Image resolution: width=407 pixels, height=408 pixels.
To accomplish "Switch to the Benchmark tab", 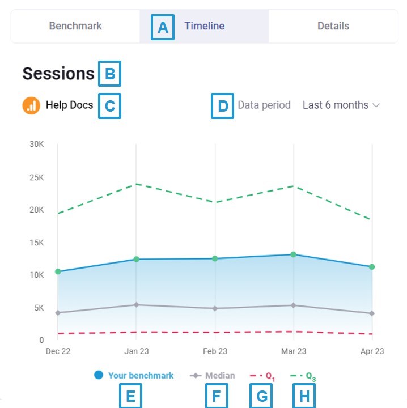I will click(75, 26).
